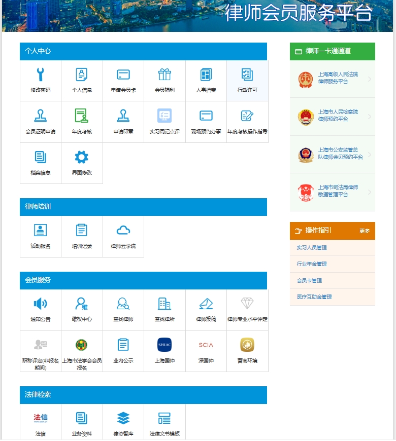
Task: Open the 行业年金管理 guide
Action: [333, 264]
